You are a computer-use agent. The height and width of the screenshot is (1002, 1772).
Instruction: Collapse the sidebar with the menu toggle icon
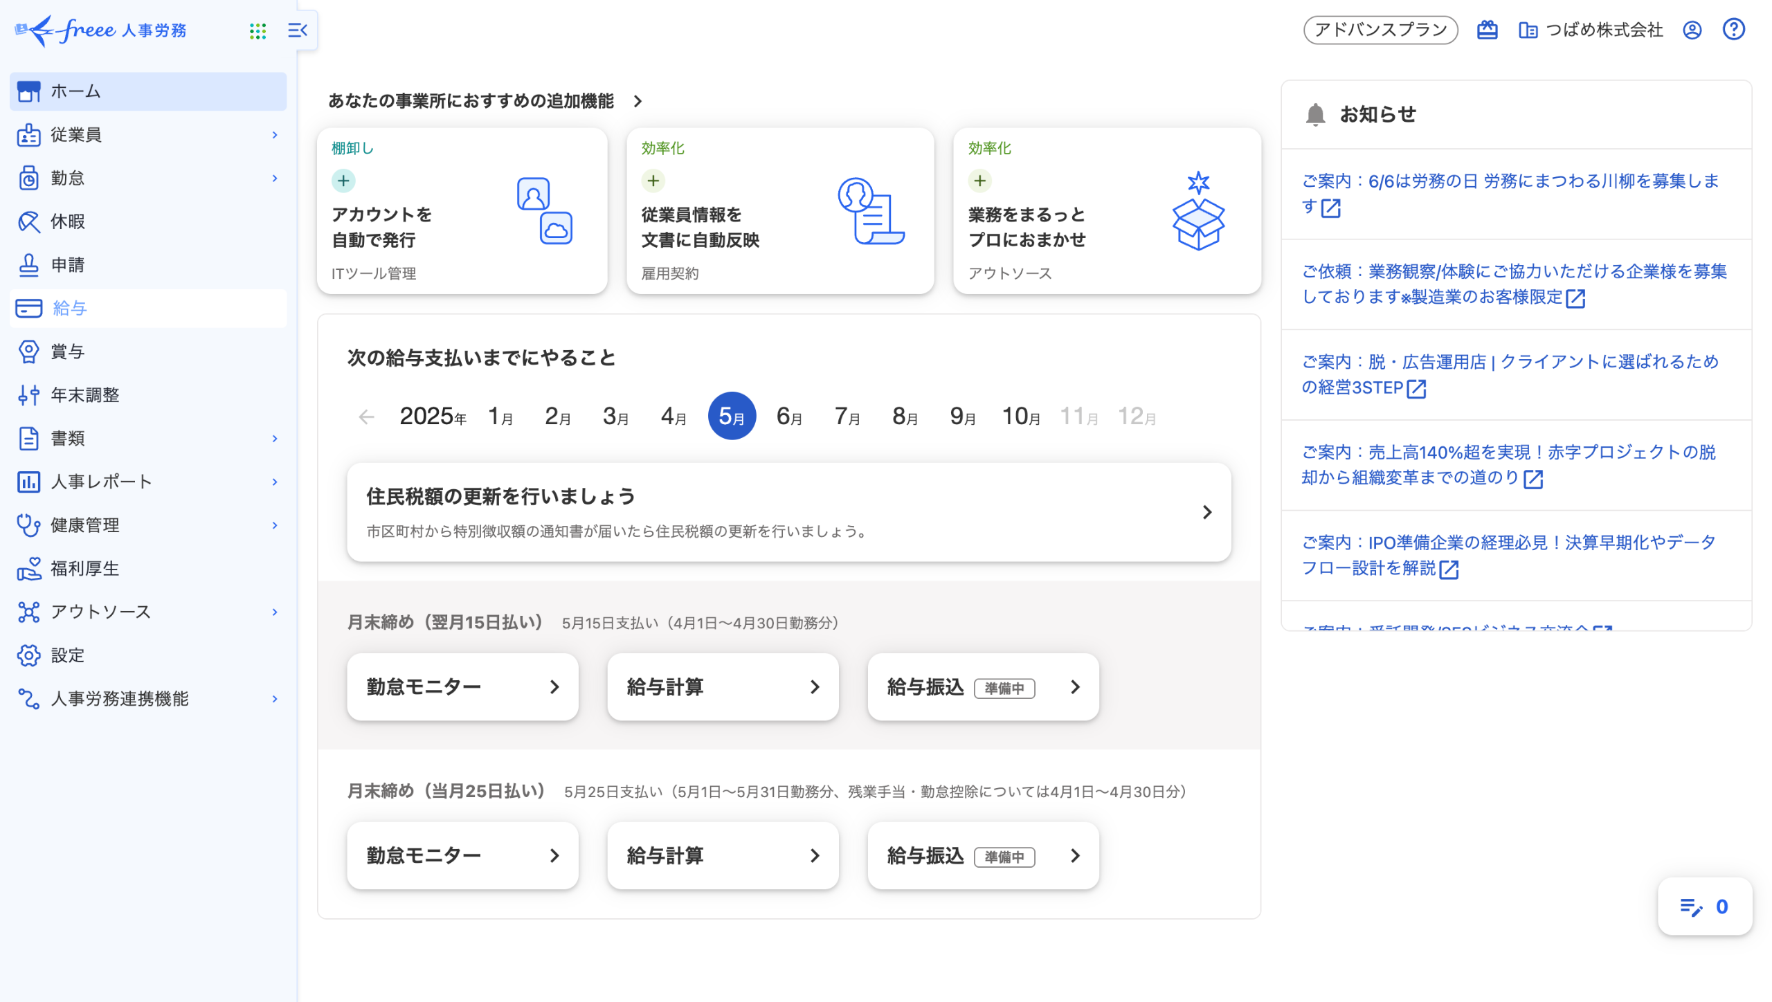pos(298,30)
